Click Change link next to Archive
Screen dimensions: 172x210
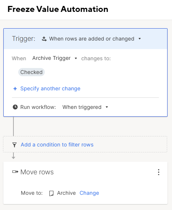(x=89, y=193)
